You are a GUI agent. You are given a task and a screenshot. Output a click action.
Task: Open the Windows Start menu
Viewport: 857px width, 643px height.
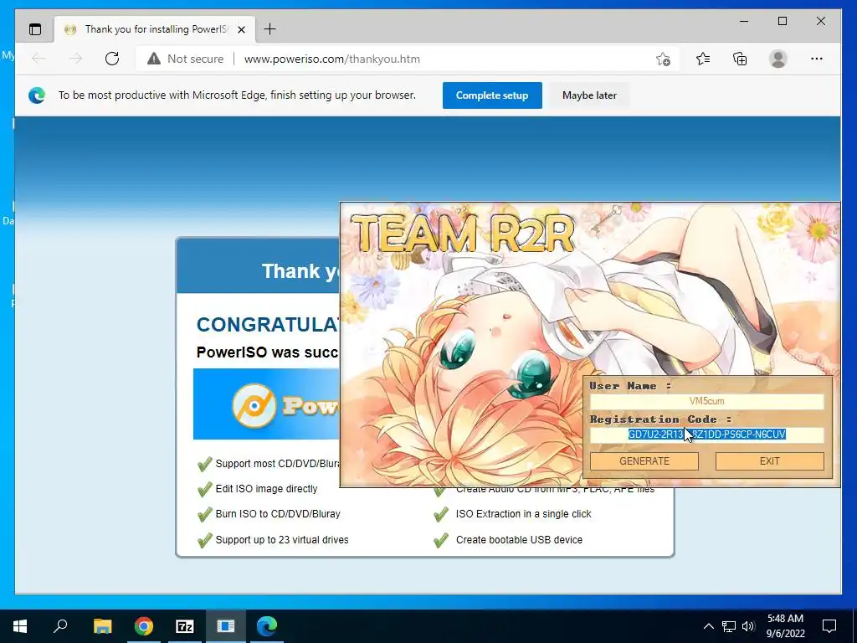(20, 626)
